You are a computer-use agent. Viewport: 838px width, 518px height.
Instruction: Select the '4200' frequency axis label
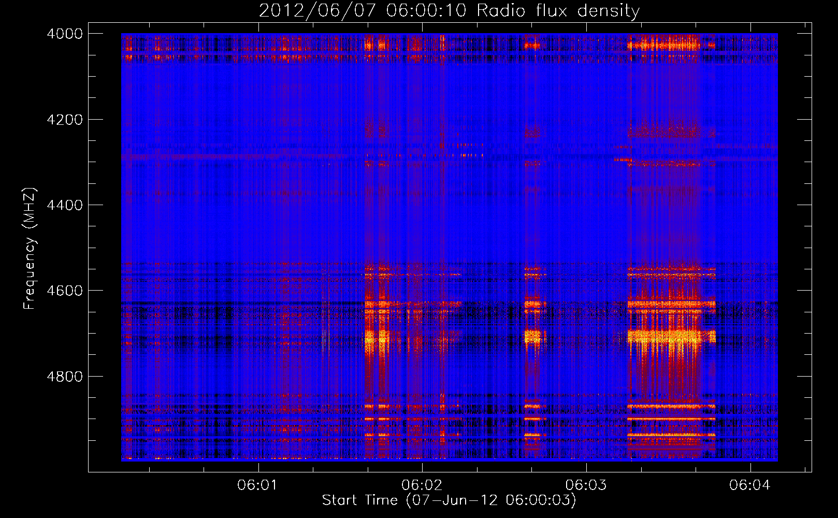pyautogui.click(x=65, y=120)
